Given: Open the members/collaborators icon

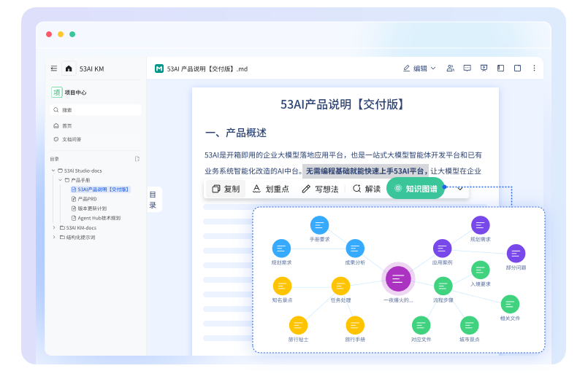Looking at the screenshot, I should [x=450, y=68].
